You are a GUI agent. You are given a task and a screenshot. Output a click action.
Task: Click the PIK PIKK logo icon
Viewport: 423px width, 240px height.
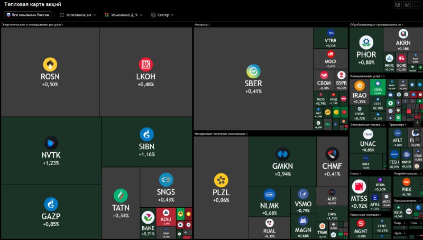pyautogui.click(x=406, y=182)
